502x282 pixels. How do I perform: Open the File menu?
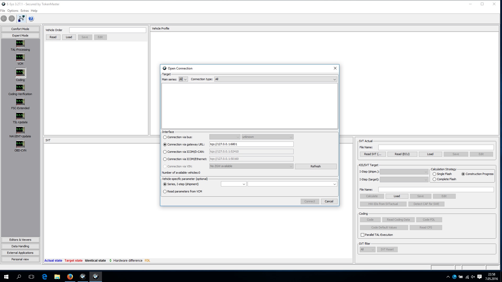pyautogui.click(x=3, y=11)
